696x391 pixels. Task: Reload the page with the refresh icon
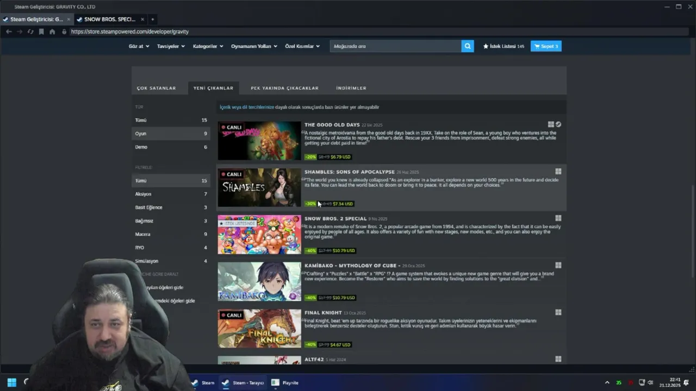30,31
